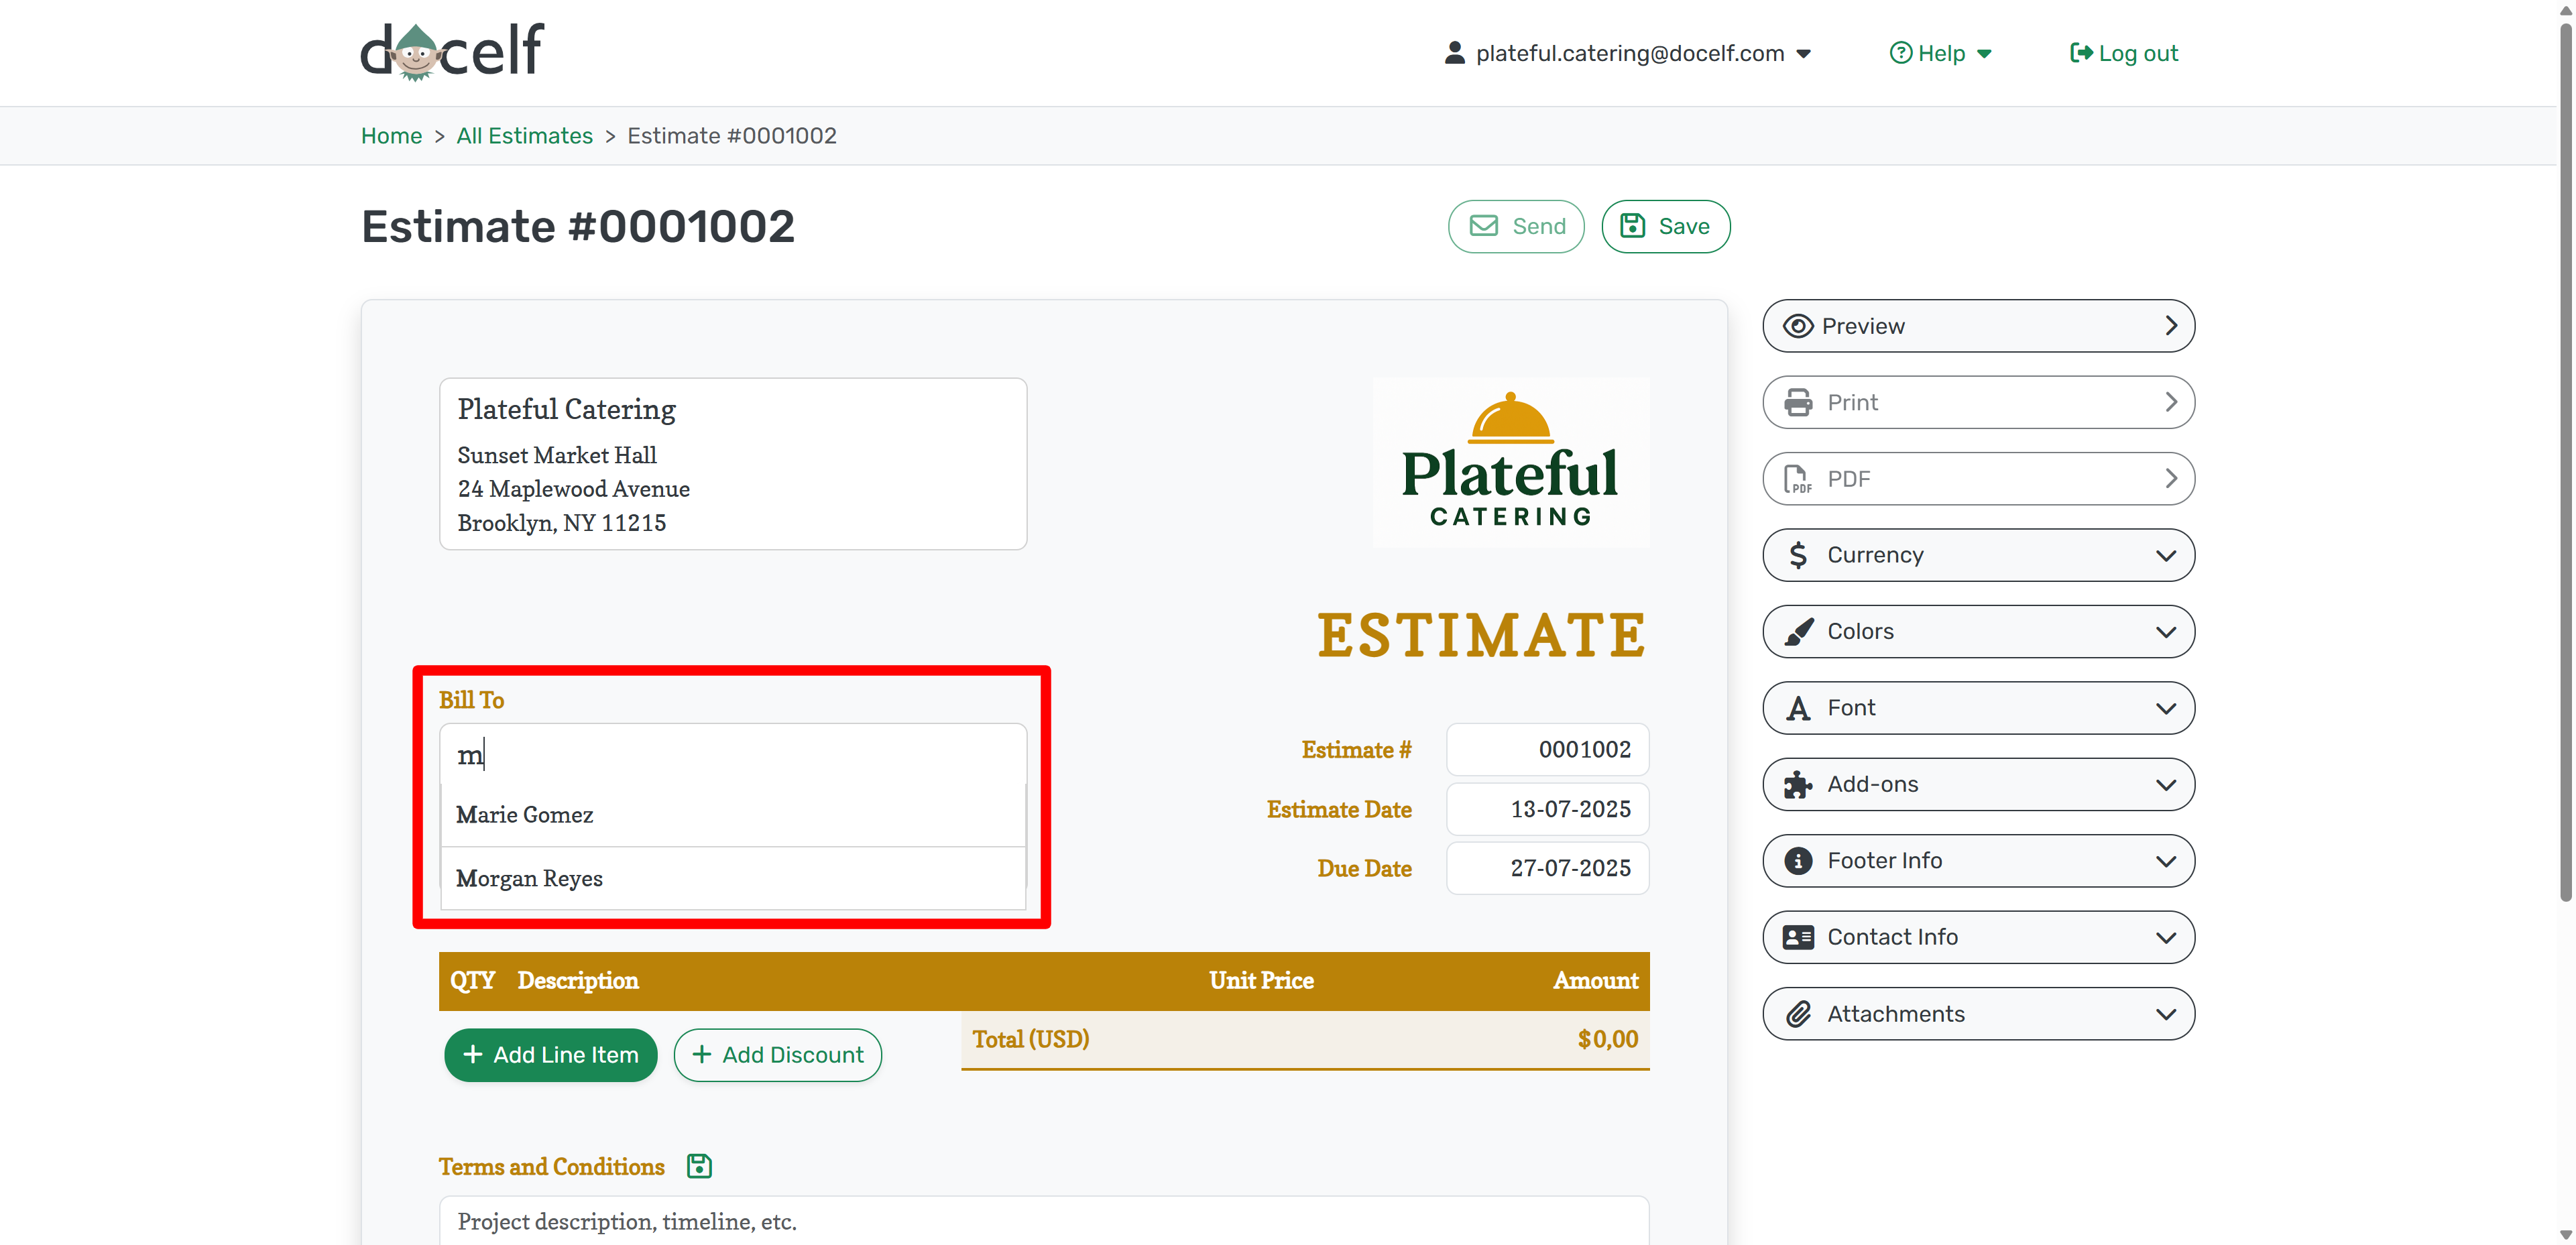Open Print via its right chevron

click(x=2170, y=402)
